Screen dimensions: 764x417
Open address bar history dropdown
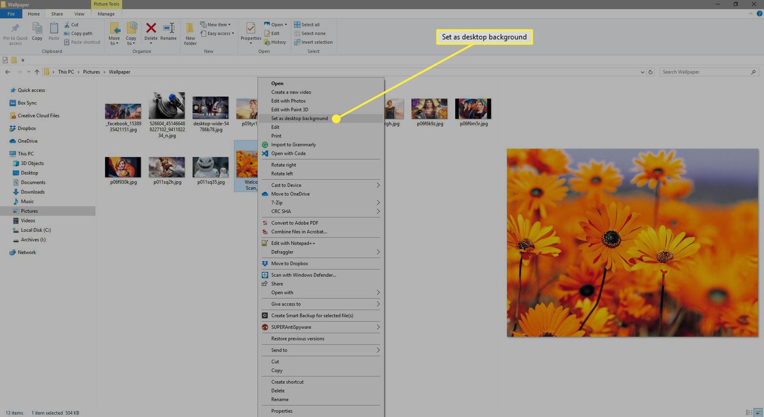pyautogui.click(x=642, y=72)
